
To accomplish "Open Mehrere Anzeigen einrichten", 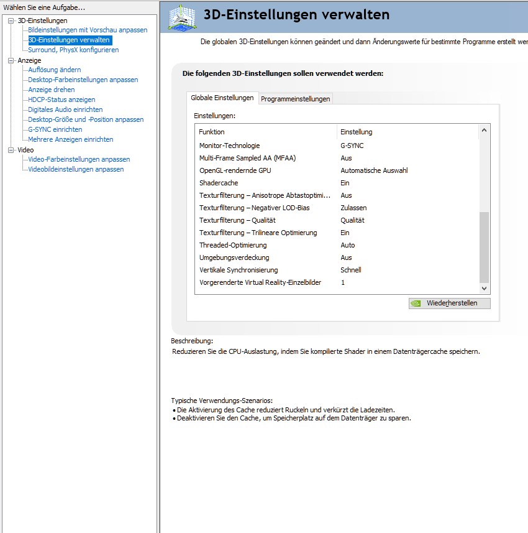I will 71,139.
